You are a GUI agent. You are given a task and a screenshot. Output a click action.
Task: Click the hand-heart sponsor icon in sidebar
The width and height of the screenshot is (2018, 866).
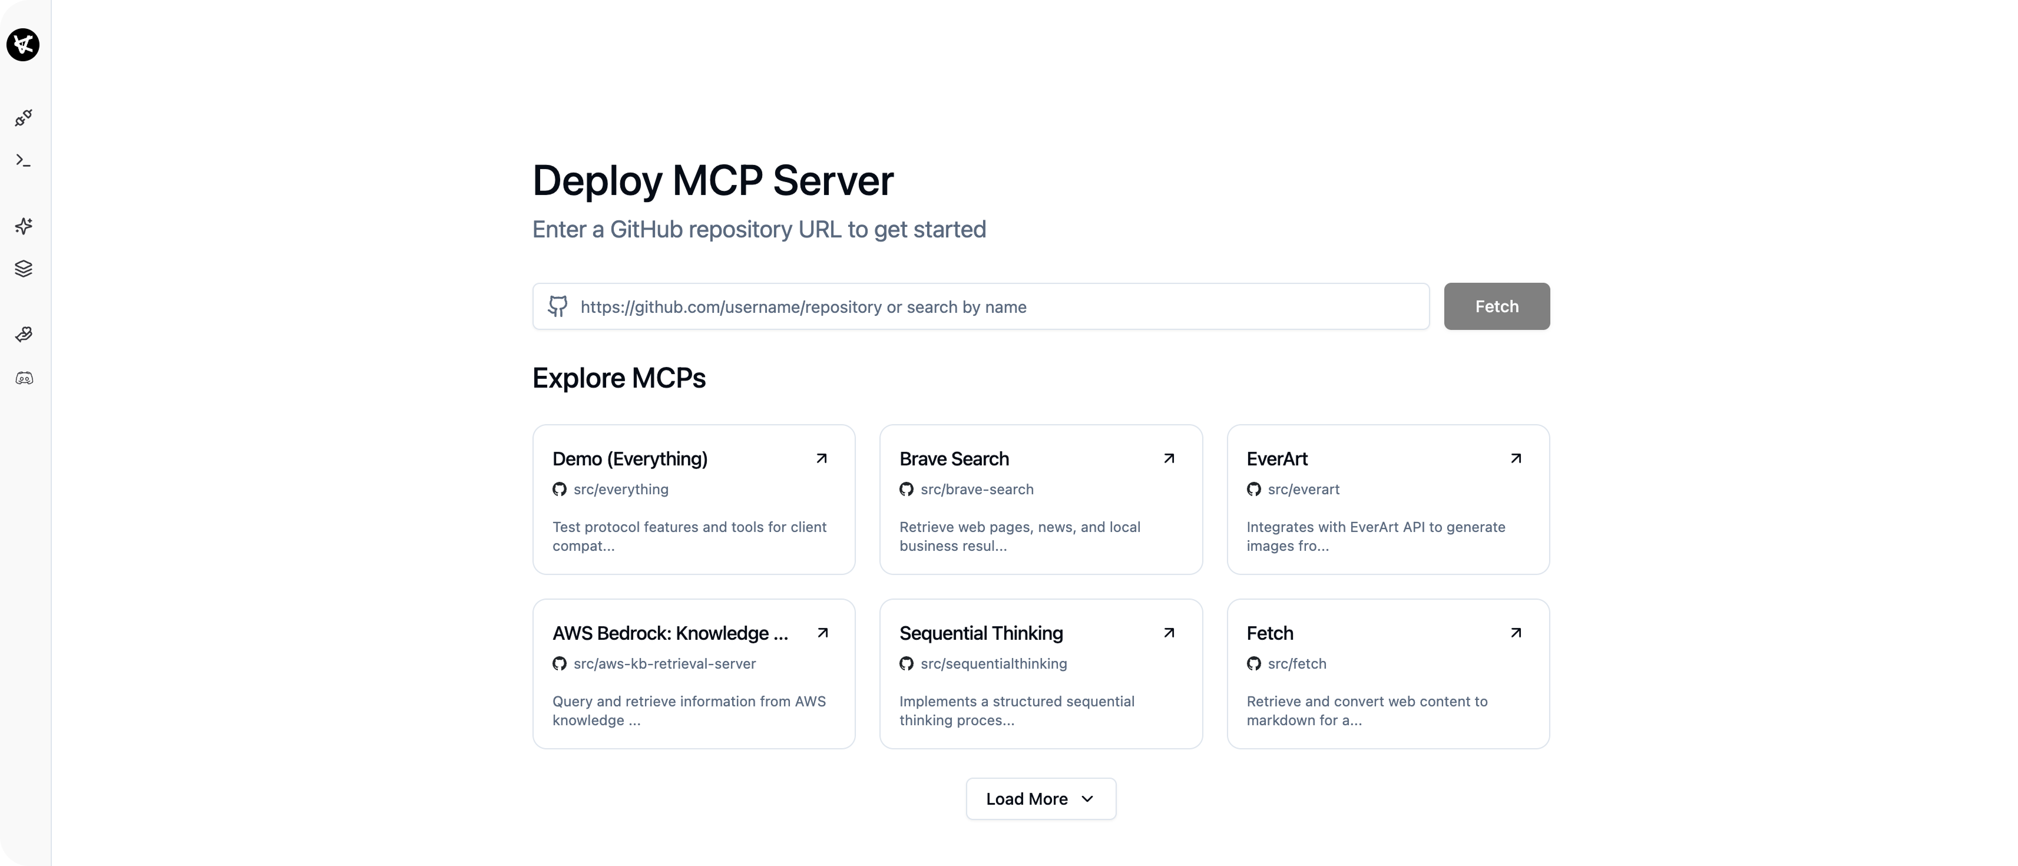click(x=24, y=334)
